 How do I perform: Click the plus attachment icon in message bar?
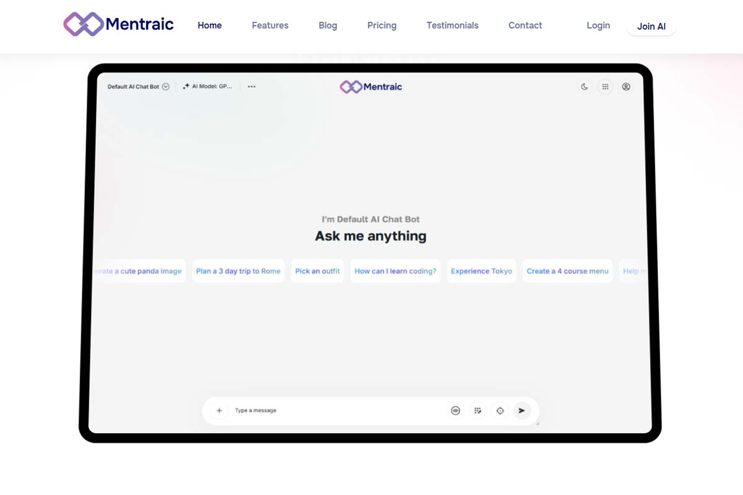click(x=219, y=410)
